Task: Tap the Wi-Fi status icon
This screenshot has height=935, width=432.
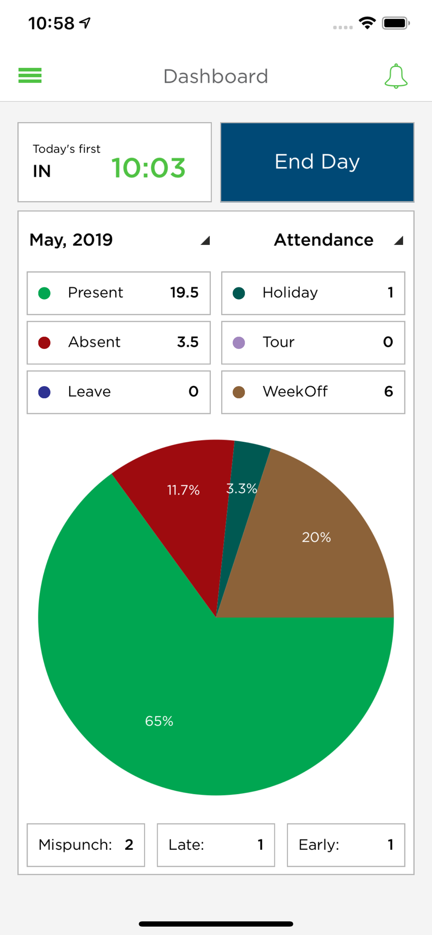Action: coord(367,23)
